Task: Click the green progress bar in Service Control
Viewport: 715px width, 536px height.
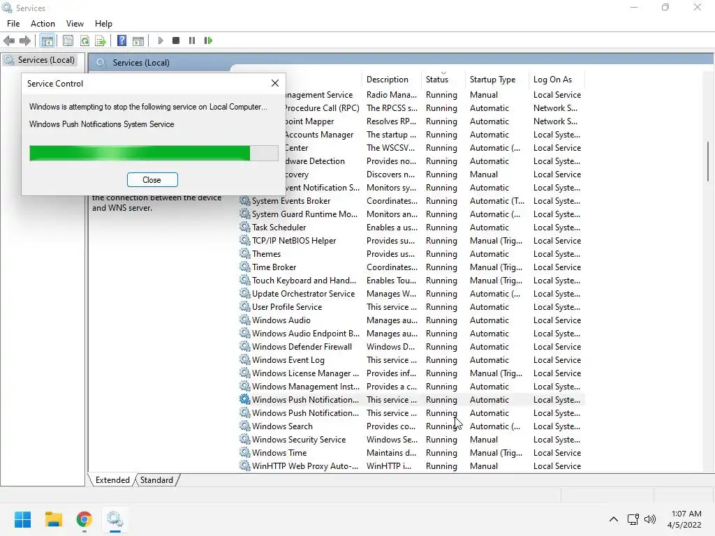Action: click(154, 153)
